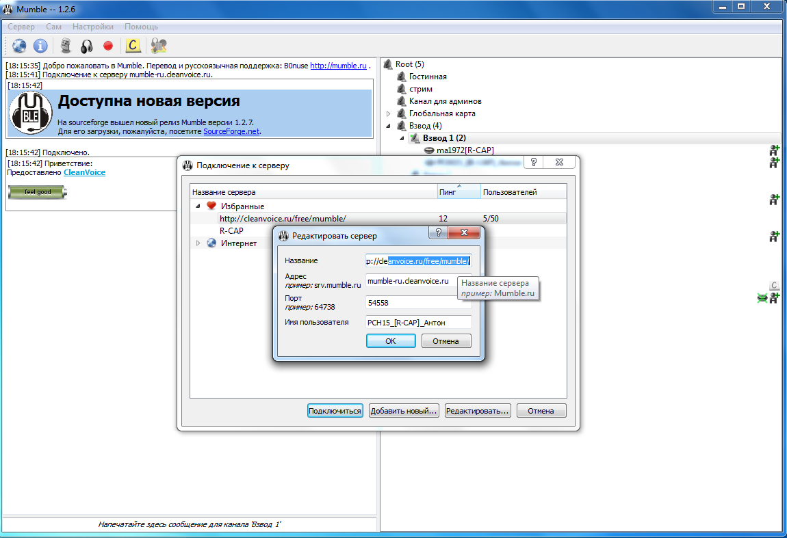Select the http://cleanvoice.ru/free/mumble/ server row
The height and width of the screenshot is (538, 787).
[378, 219]
